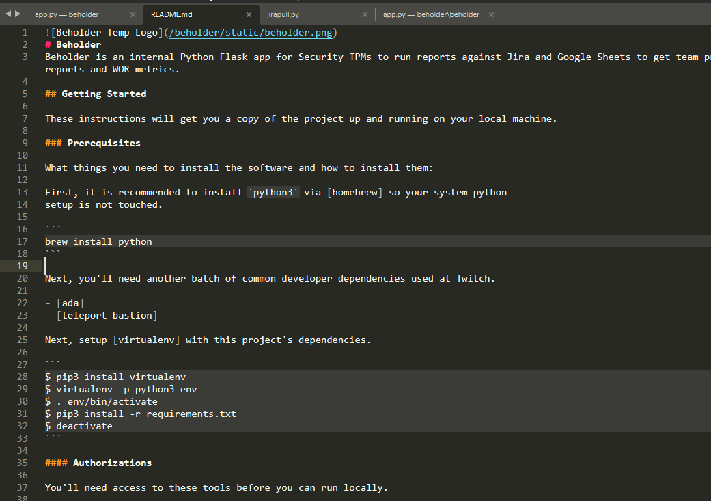
Task: Click '$ . env/bin/activate' line
Action: (101, 401)
